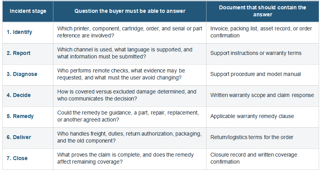Select the '5. Remedy' stage cell
Image resolution: width=323 pixels, height=171 pixels.
point(28,116)
